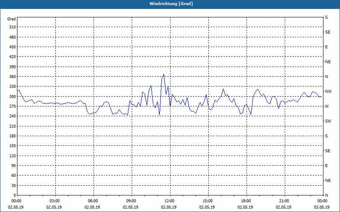
Task: Click the "NE" compass label between 390 and 420
Action: point(328,62)
